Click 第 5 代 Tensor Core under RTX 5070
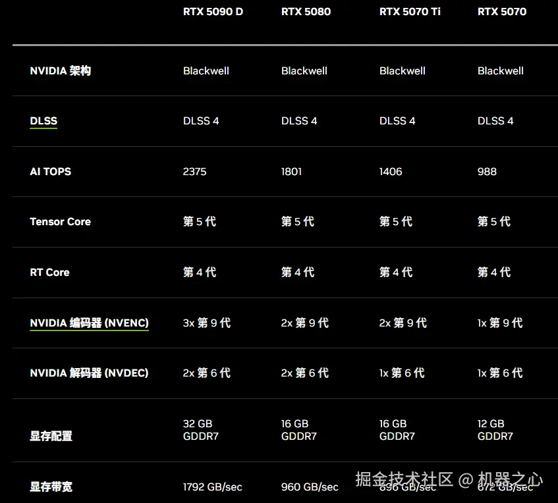Image resolution: width=558 pixels, height=503 pixels. point(494,222)
